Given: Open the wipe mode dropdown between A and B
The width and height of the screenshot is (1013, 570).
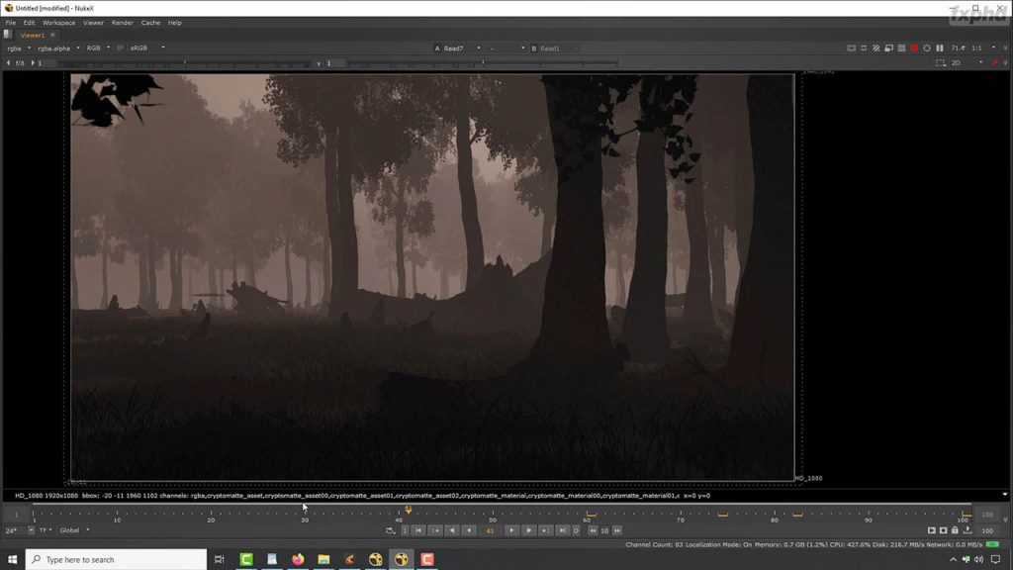Looking at the screenshot, I should (506, 48).
